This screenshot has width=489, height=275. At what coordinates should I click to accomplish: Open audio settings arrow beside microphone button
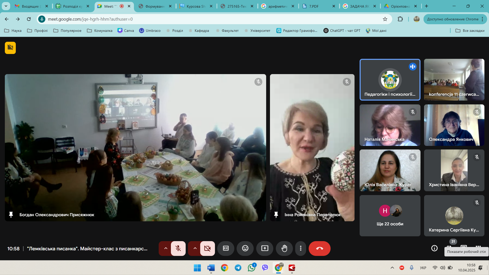pyautogui.click(x=166, y=248)
